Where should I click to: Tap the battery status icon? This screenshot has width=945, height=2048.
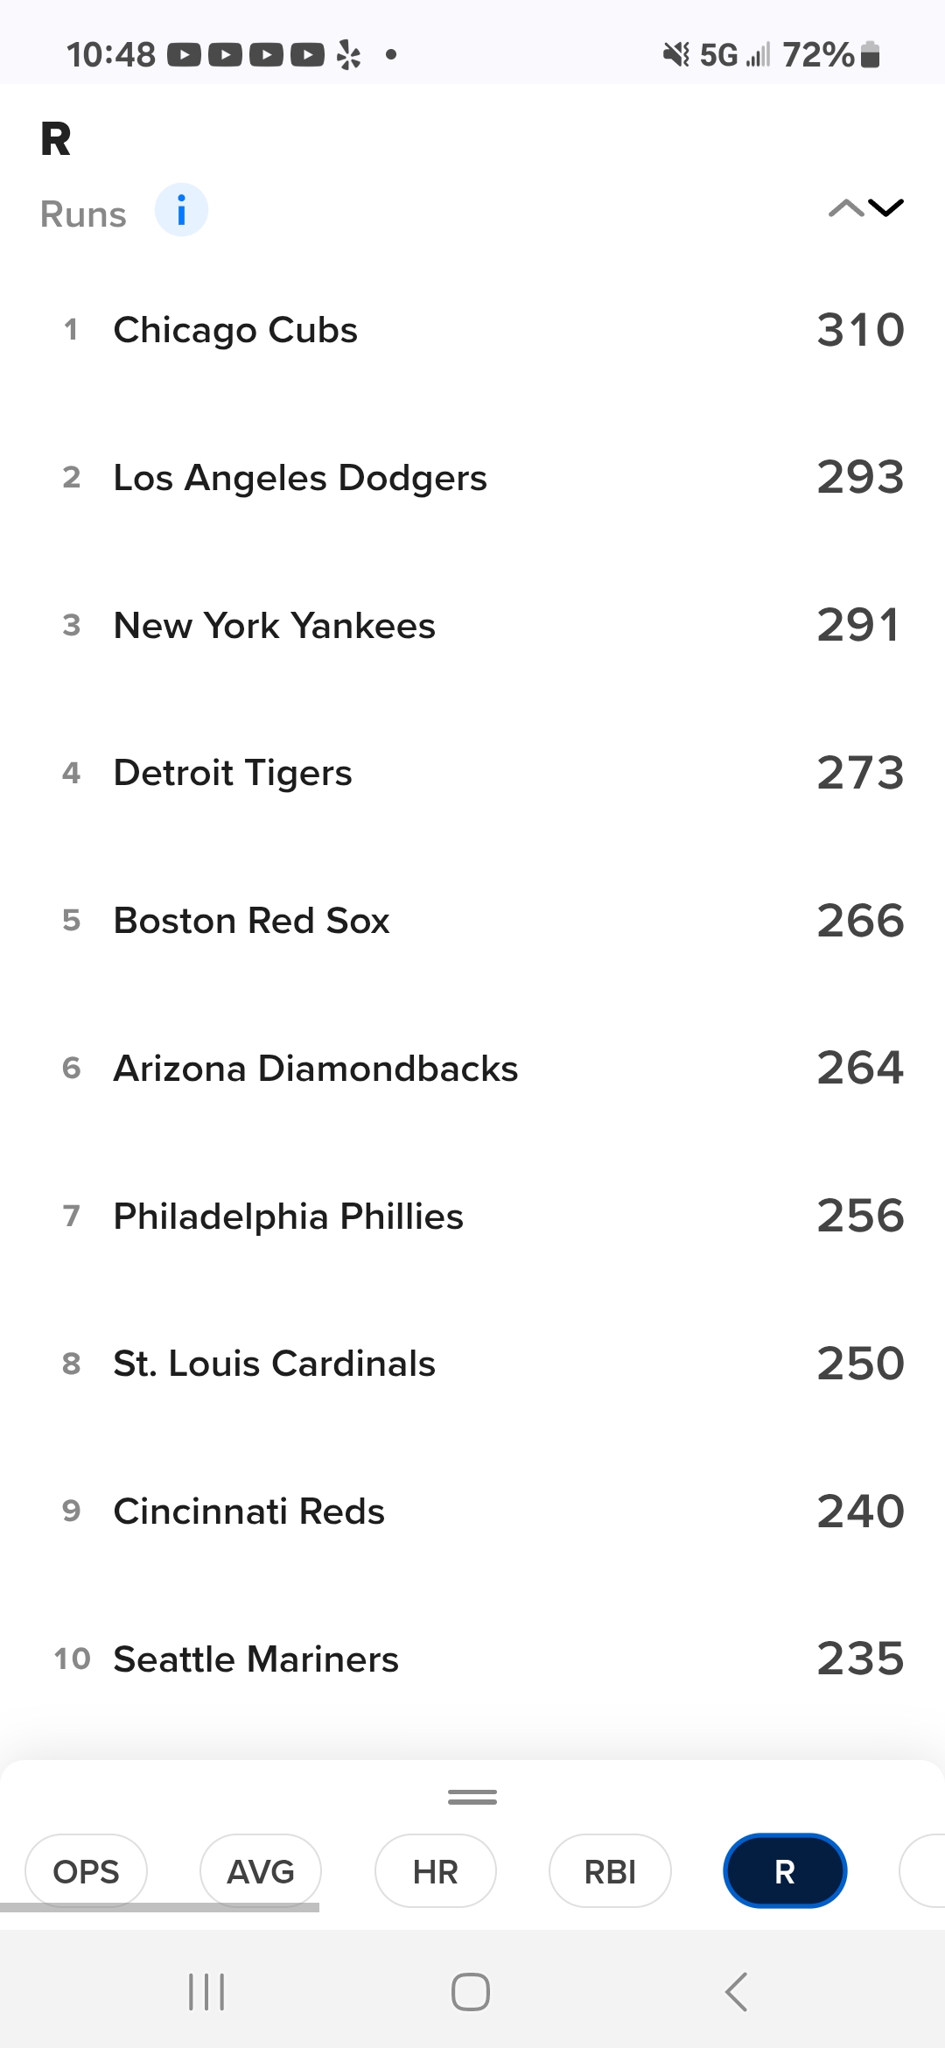pos(870,54)
